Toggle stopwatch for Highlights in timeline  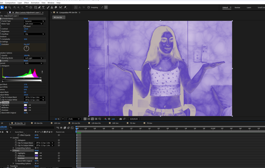[16, 153]
